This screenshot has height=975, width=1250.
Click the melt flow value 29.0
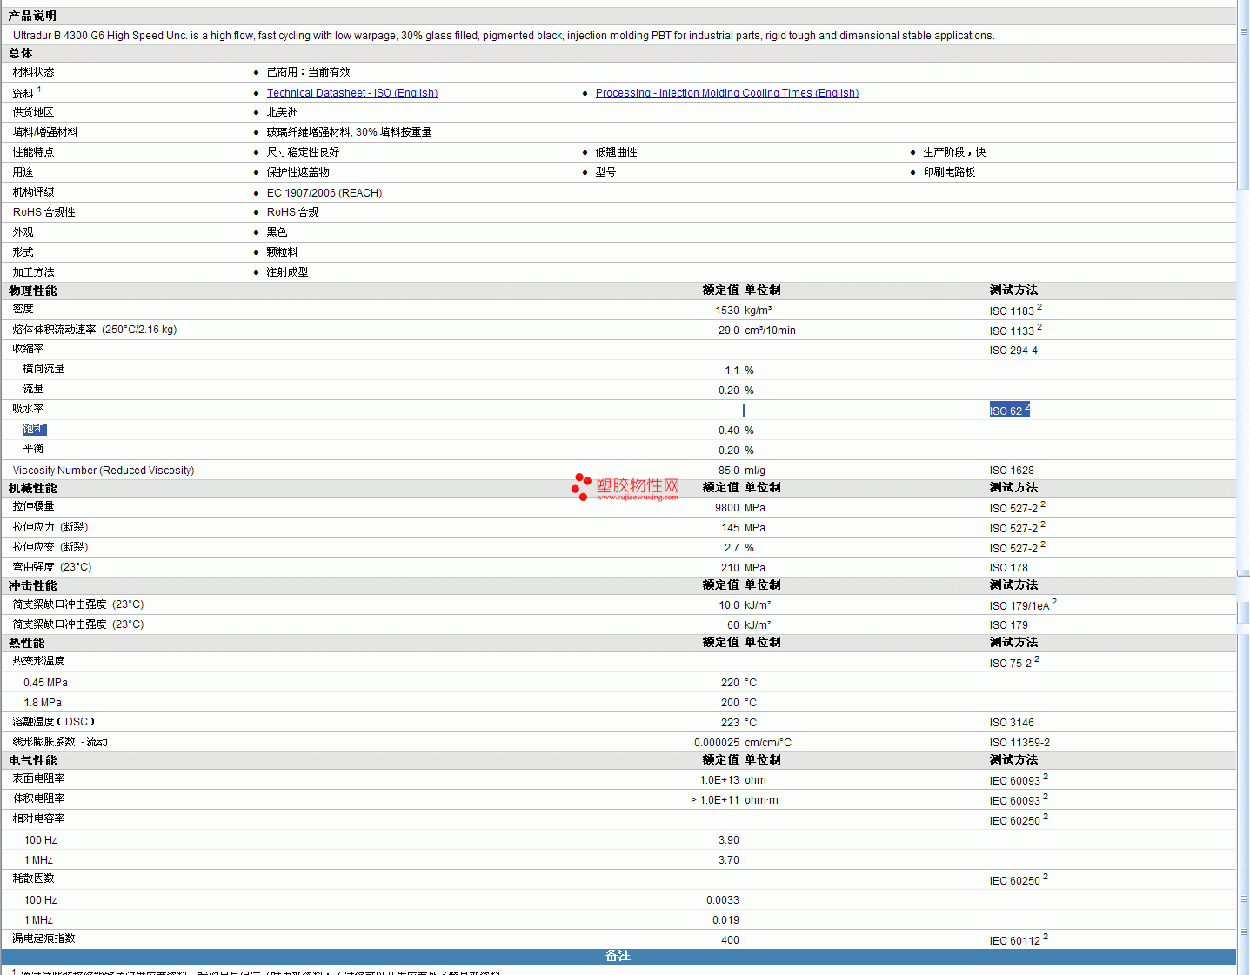[x=729, y=331]
